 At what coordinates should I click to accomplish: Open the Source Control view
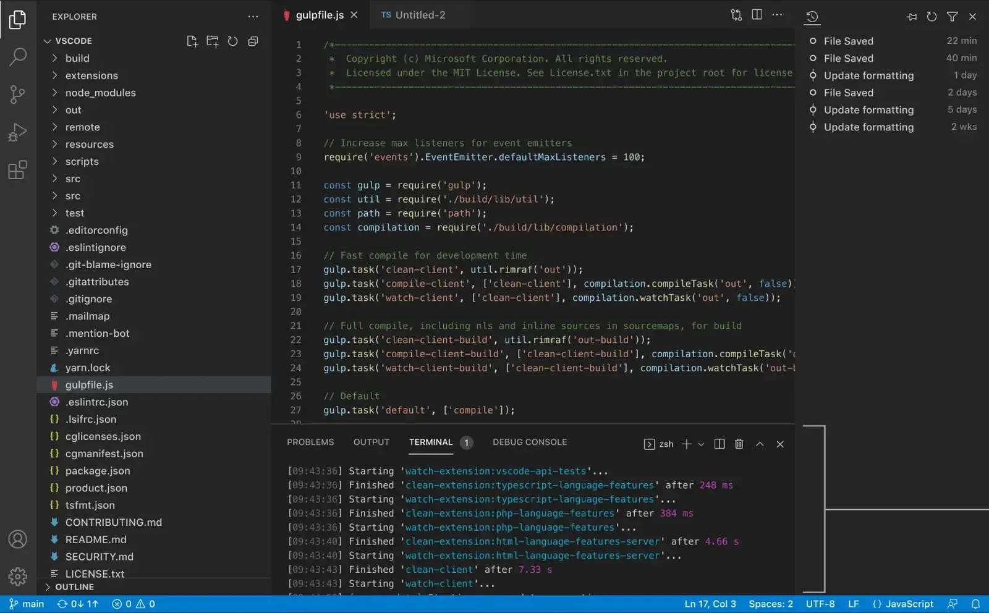[x=18, y=95]
